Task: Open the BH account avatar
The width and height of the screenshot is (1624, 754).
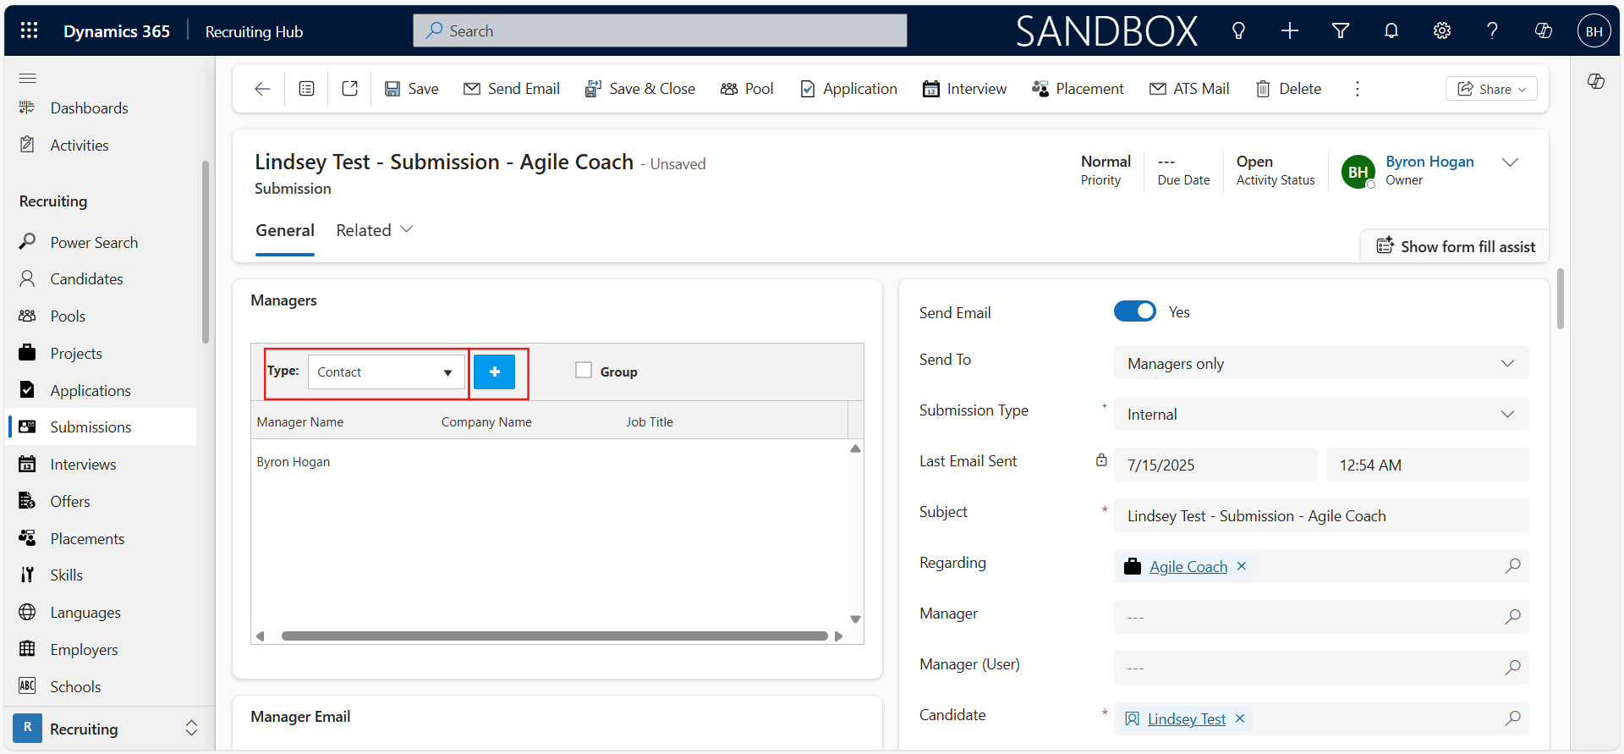Action: point(1594,31)
